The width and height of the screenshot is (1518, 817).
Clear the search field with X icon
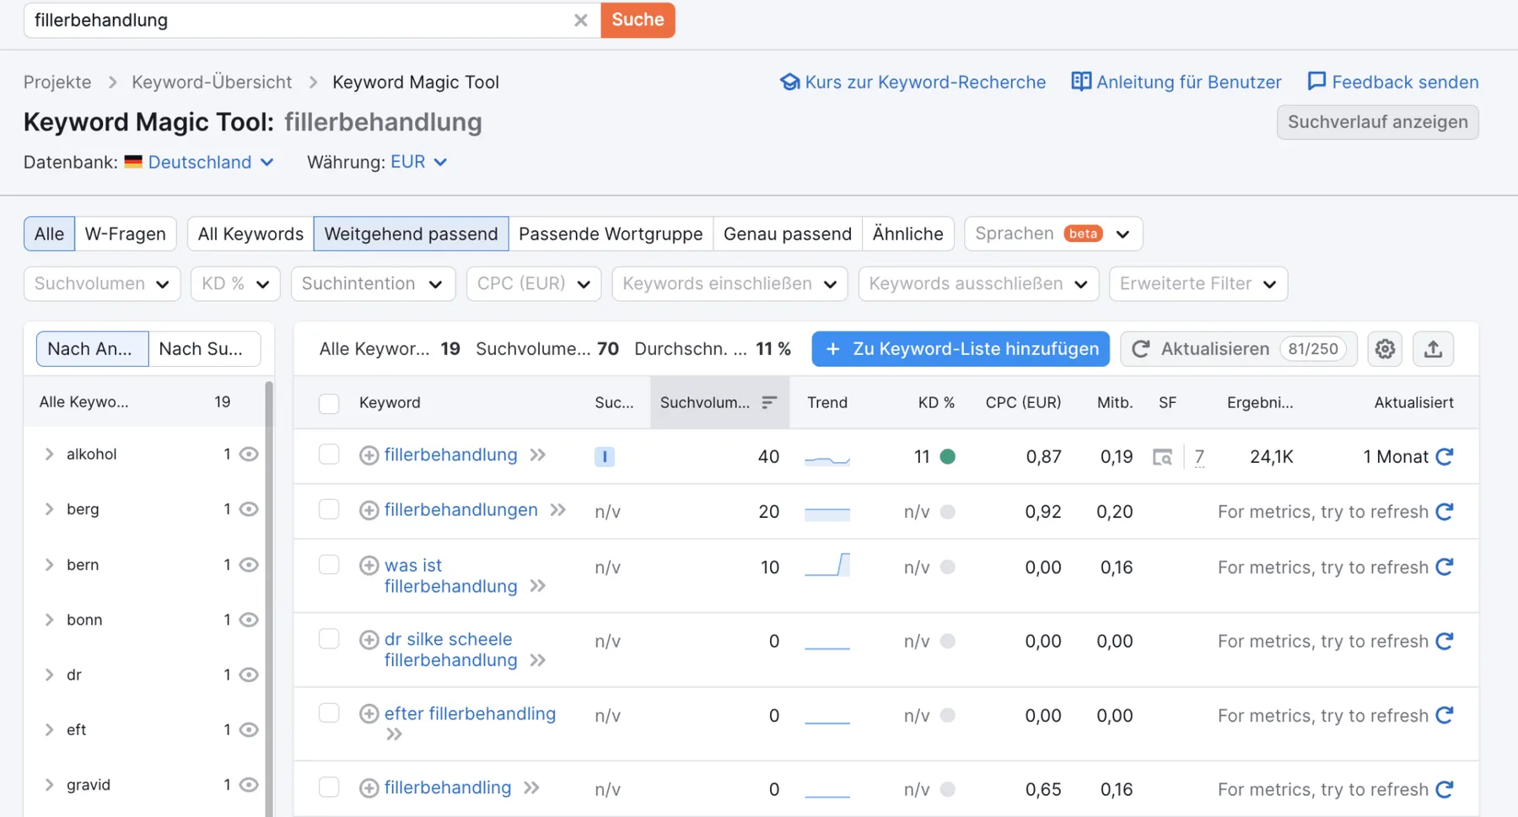tap(580, 20)
